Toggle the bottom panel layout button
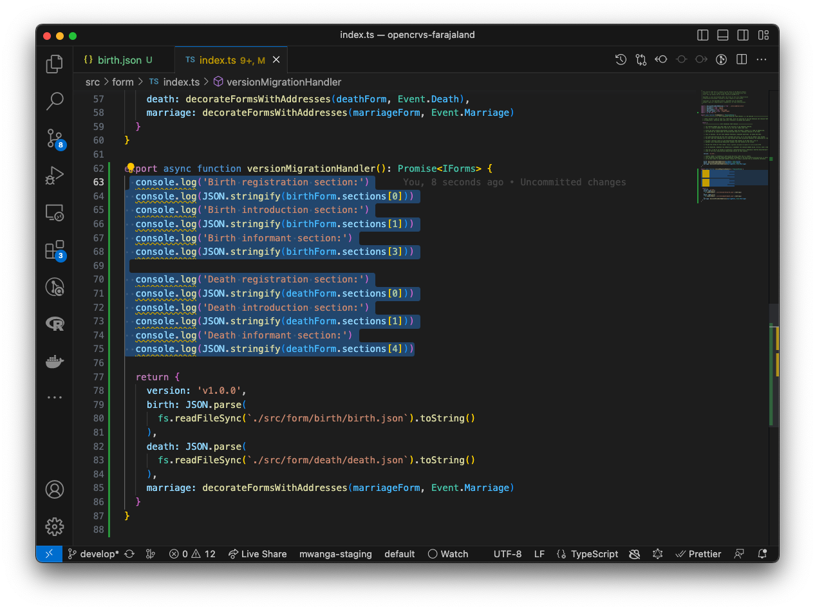The width and height of the screenshot is (815, 610). pos(723,35)
